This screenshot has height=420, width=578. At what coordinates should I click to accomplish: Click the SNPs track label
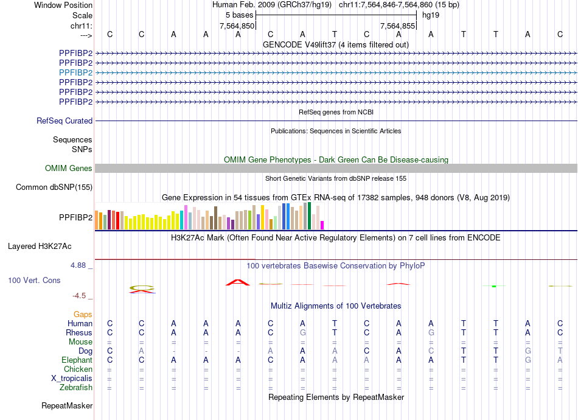point(82,149)
